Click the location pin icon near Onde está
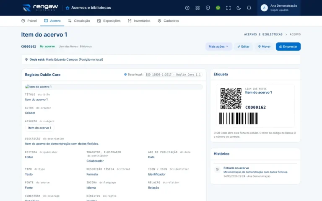322x201 pixels. pos(26,59)
